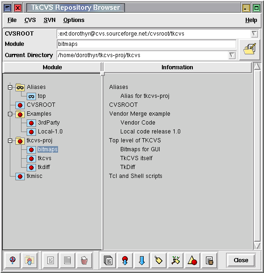264x273 pixels.
Task: Click "Alias for tkcvs-proj" info text
Action: [x=145, y=96]
